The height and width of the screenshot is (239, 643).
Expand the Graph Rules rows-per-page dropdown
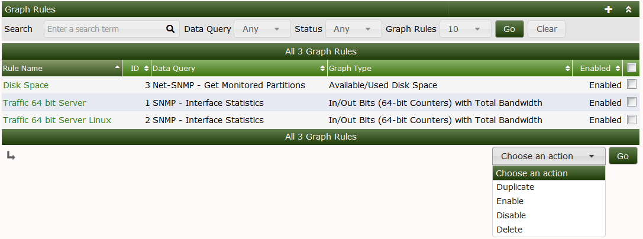coord(465,29)
